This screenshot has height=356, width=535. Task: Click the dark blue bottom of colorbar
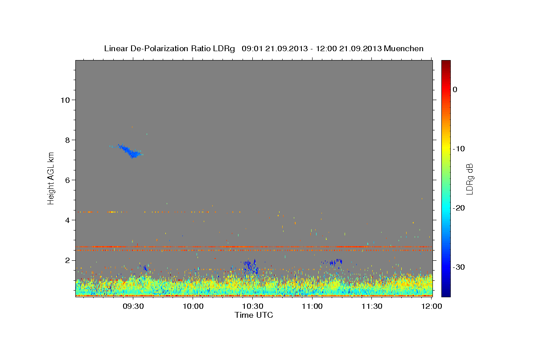[x=446, y=291]
